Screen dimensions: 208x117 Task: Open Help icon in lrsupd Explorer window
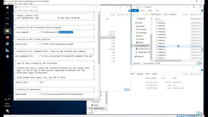point(202,70)
